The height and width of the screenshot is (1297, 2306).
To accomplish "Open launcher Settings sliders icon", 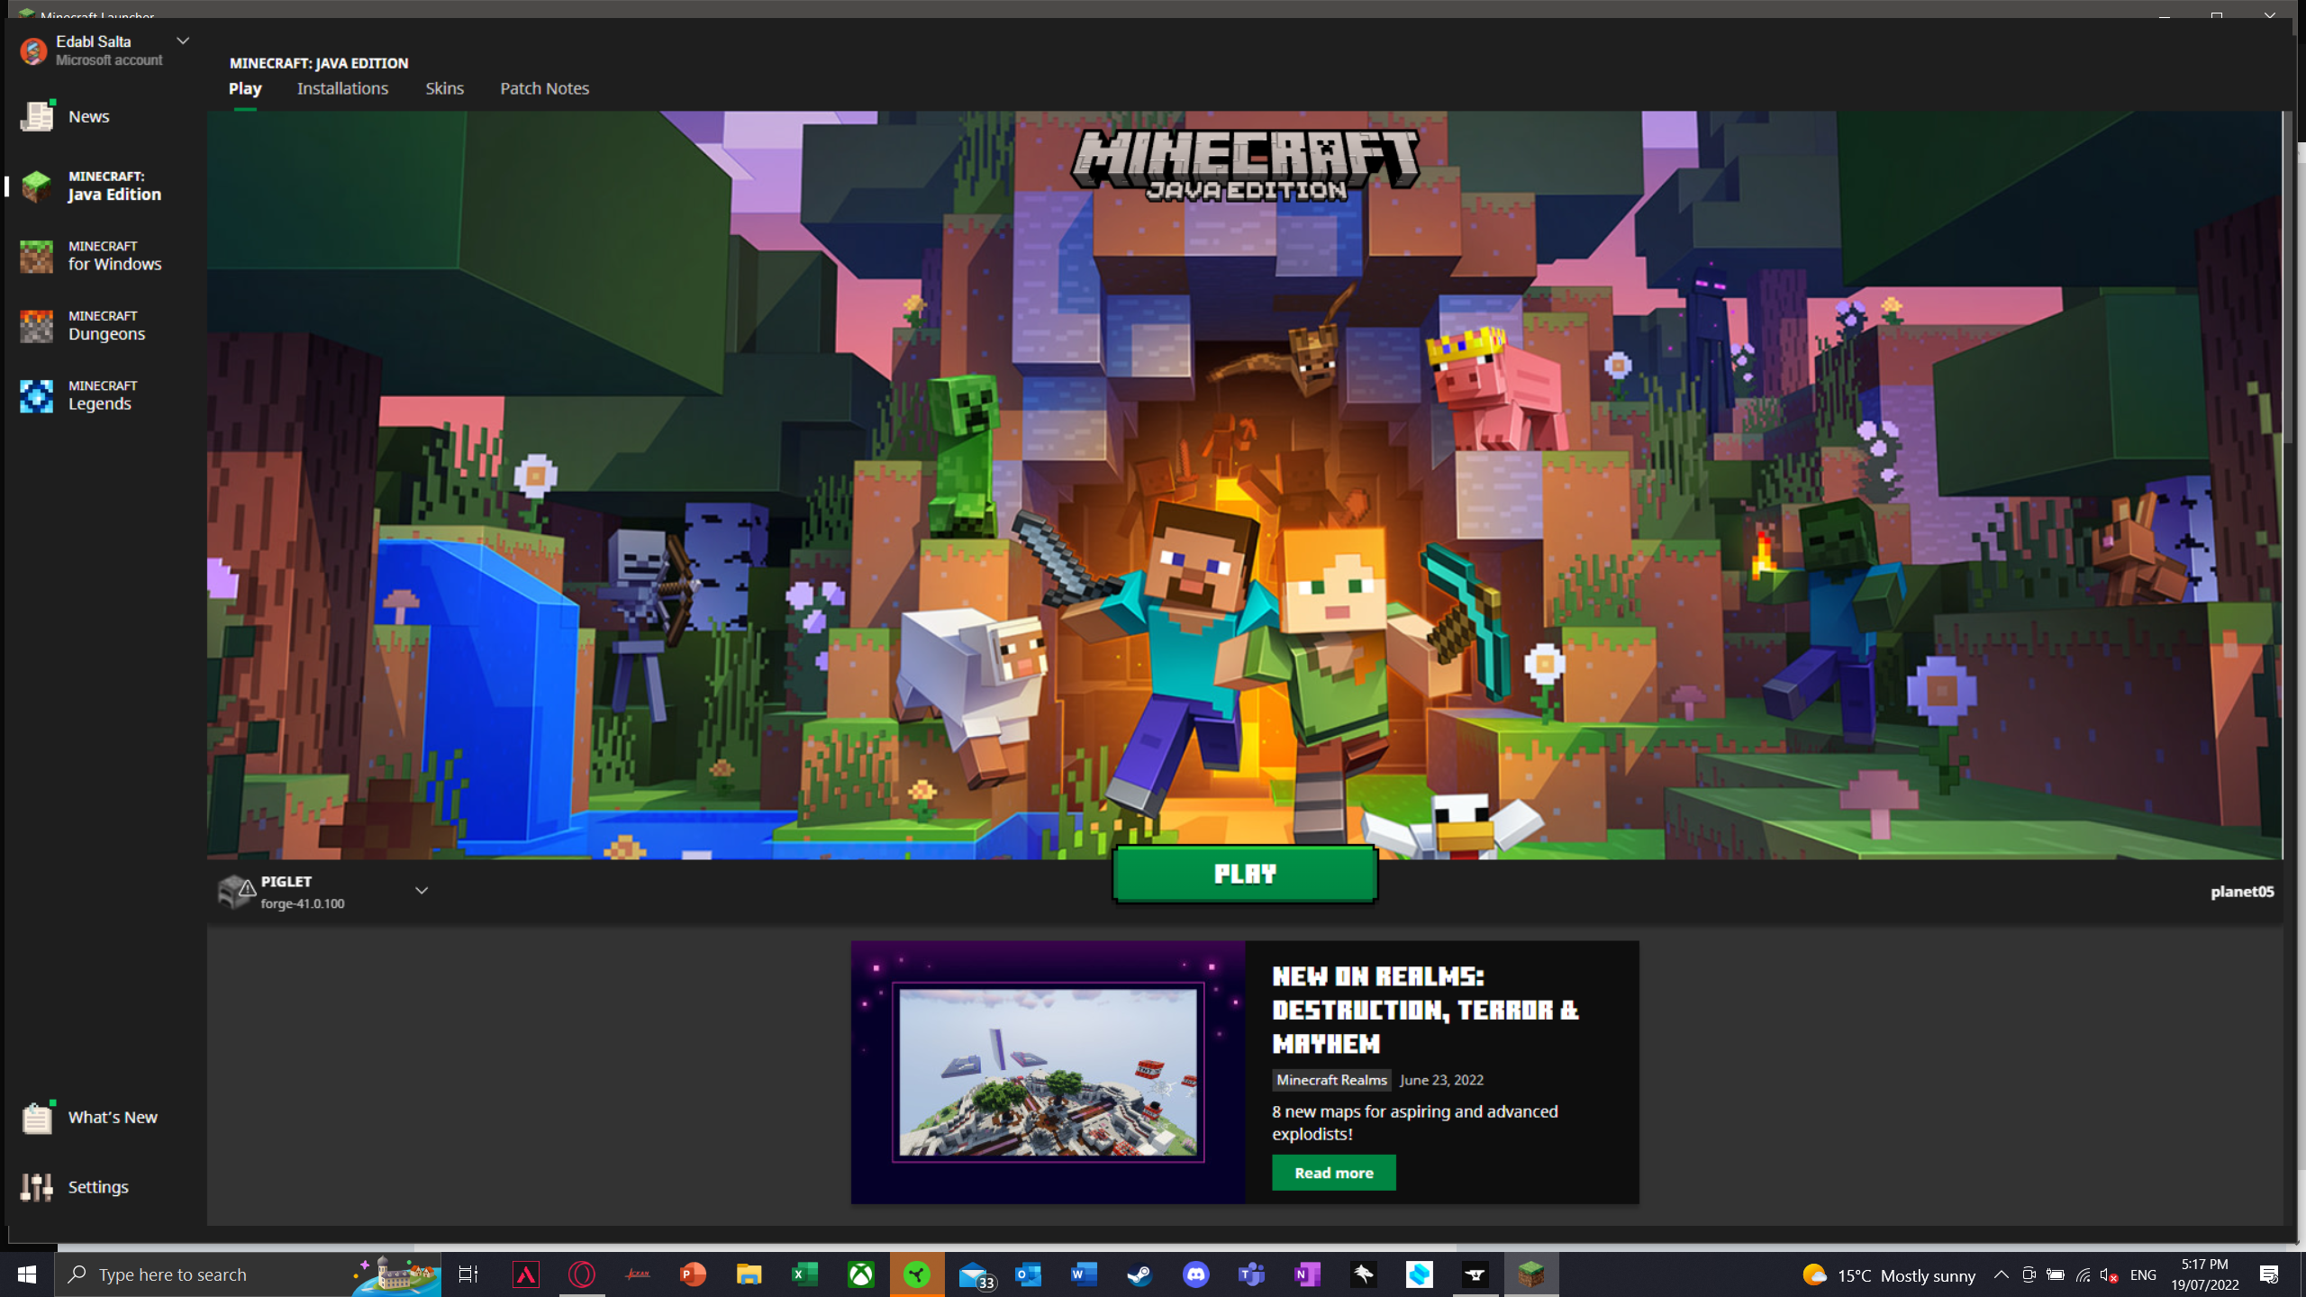I will click(x=36, y=1187).
